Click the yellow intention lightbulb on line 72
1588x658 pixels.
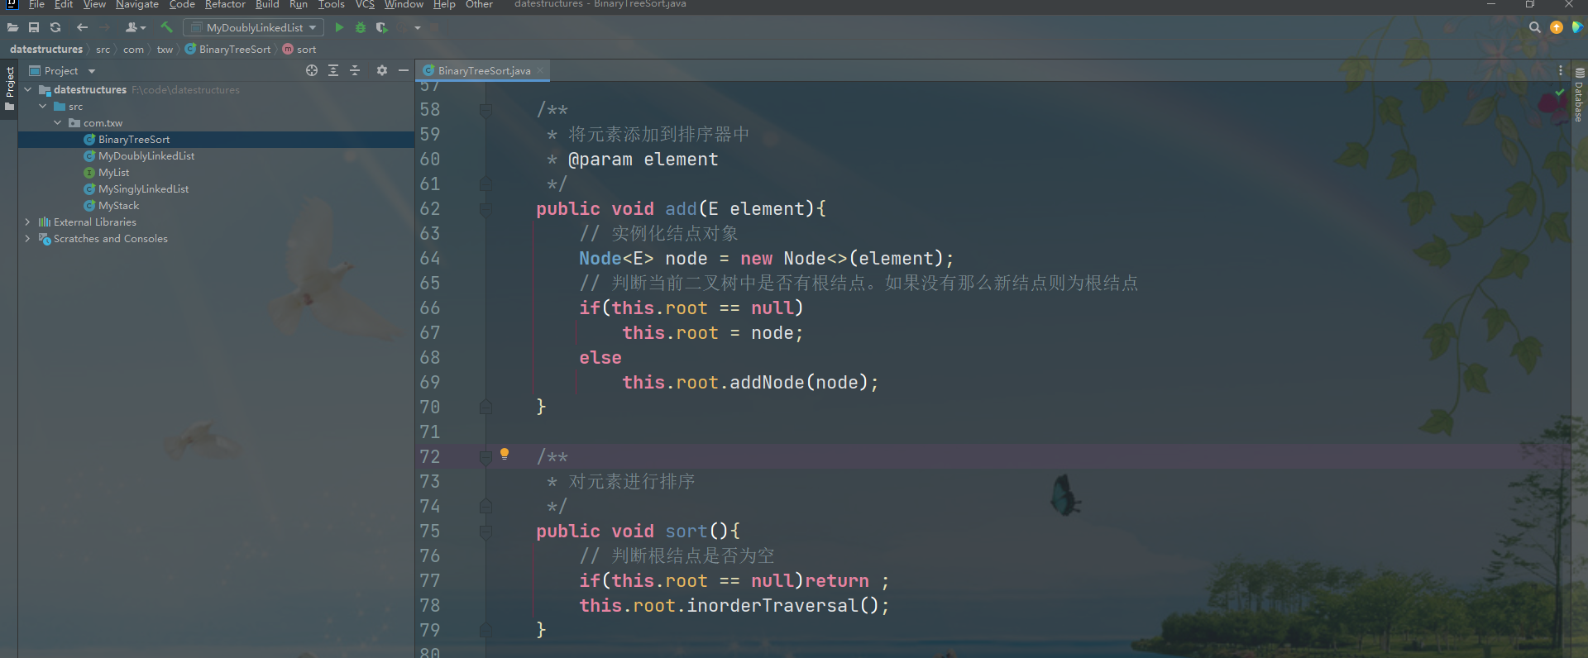(x=505, y=454)
